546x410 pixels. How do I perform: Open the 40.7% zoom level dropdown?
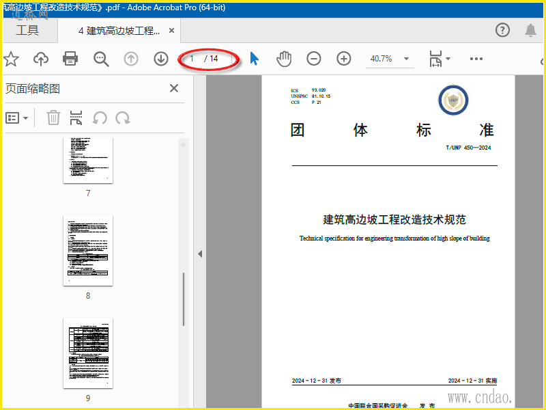pyautogui.click(x=390, y=59)
